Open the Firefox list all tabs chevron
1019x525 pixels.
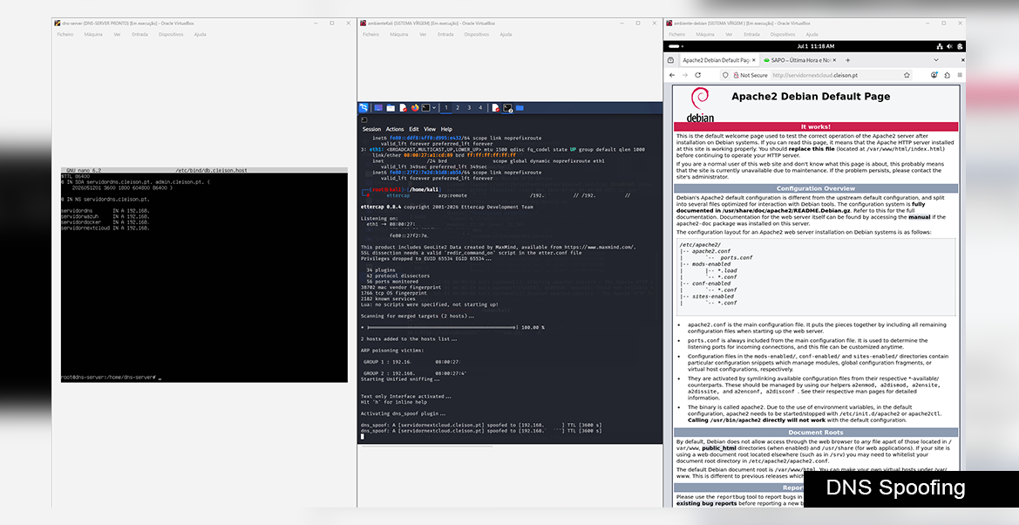(x=936, y=60)
